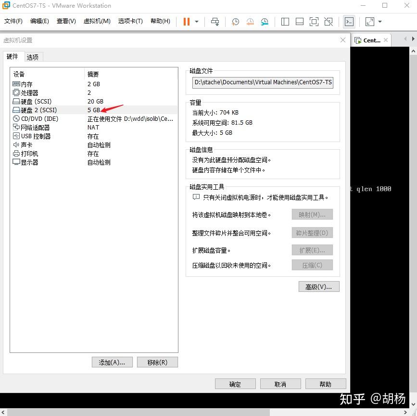
Task: Click the revert to snapshot icon
Action: click(250, 22)
